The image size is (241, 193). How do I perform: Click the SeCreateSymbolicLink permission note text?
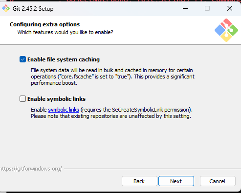click(x=111, y=113)
